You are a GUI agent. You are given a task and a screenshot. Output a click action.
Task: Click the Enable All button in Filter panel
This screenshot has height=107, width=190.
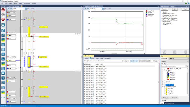(x=165, y=98)
